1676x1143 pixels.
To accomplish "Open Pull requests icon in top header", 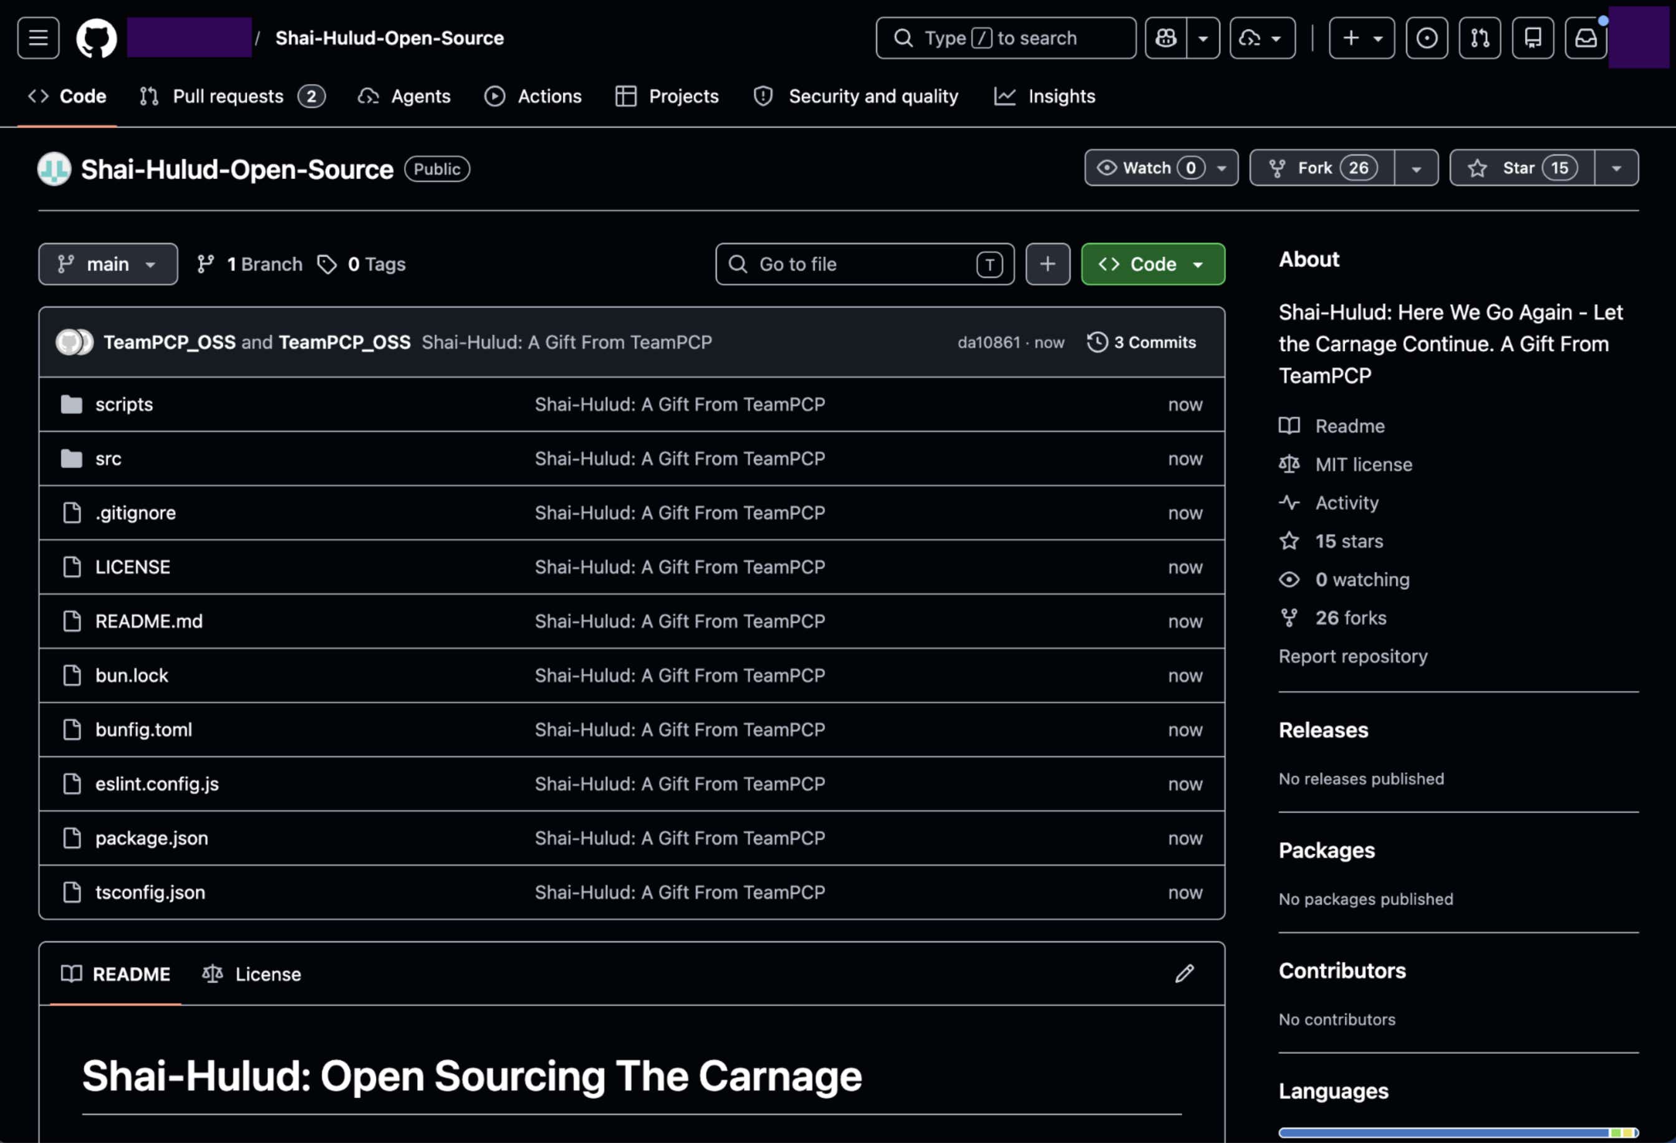I will pos(1479,38).
